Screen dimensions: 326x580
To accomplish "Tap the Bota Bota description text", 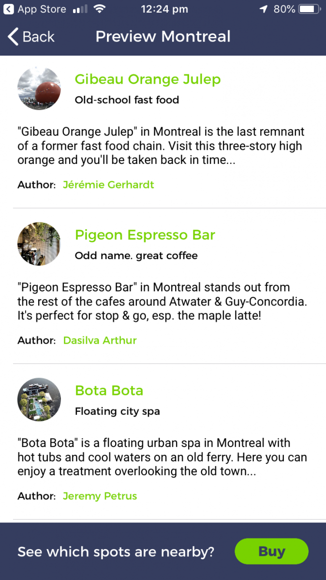I will (x=162, y=457).
